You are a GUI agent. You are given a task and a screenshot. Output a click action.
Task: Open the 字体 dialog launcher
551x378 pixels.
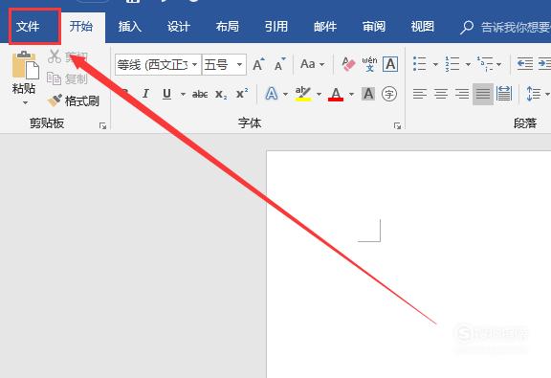[x=397, y=125]
